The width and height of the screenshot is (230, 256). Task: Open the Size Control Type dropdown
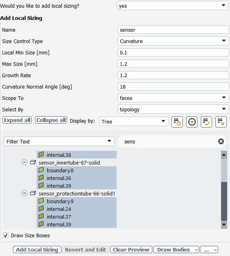coord(173,41)
